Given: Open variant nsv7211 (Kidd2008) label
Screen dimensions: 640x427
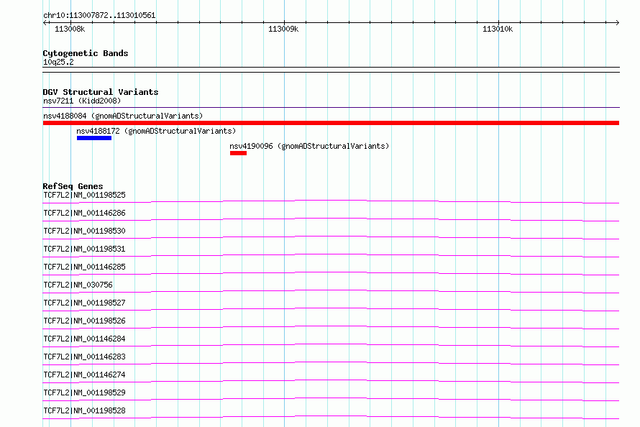Looking at the screenshot, I should 82,101.
